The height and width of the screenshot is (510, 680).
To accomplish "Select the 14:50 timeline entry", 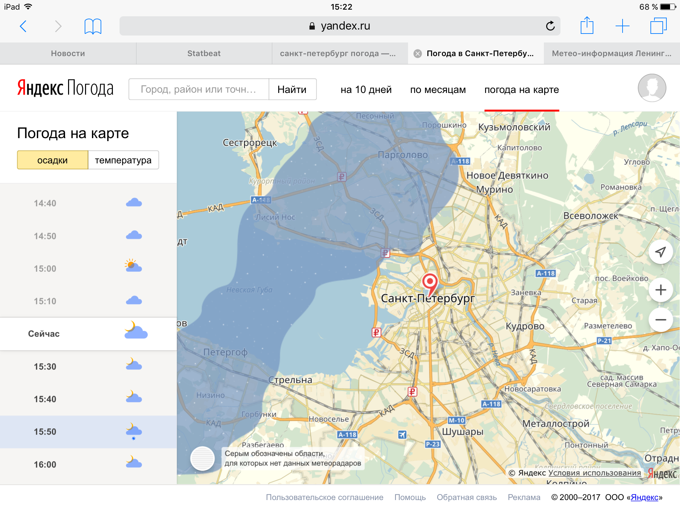I will point(88,236).
